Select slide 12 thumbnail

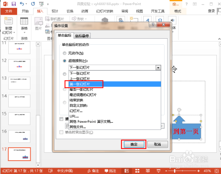click(19, 66)
